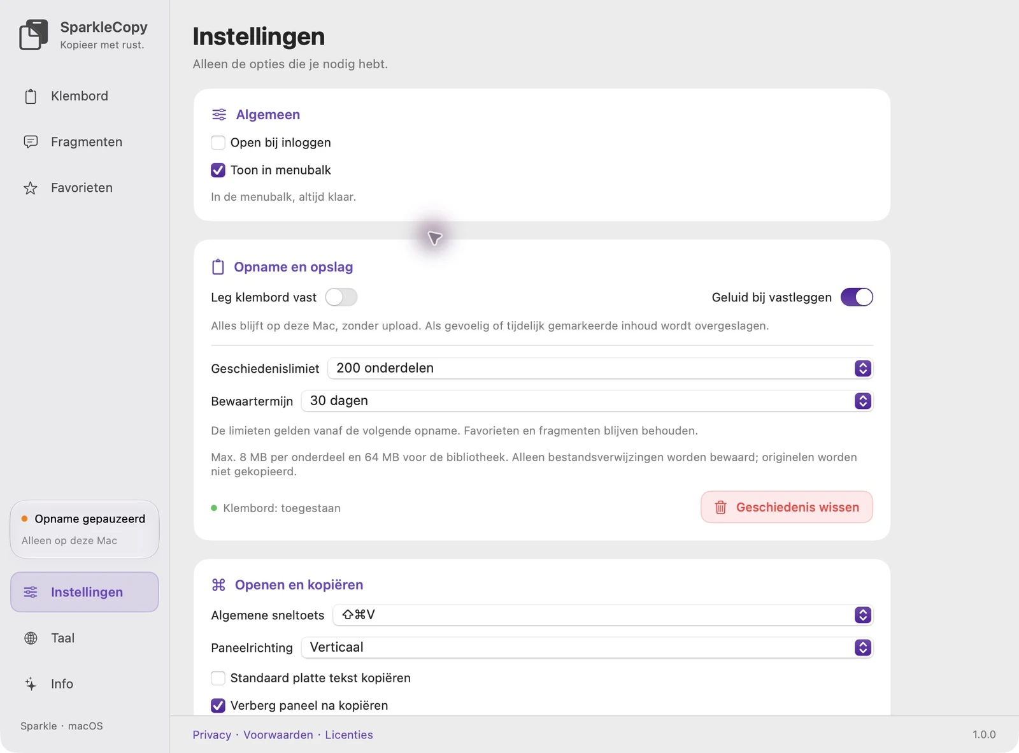Open the Privacy link
Image resolution: width=1019 pixels, height=753 pixels.
click(212, 735)
